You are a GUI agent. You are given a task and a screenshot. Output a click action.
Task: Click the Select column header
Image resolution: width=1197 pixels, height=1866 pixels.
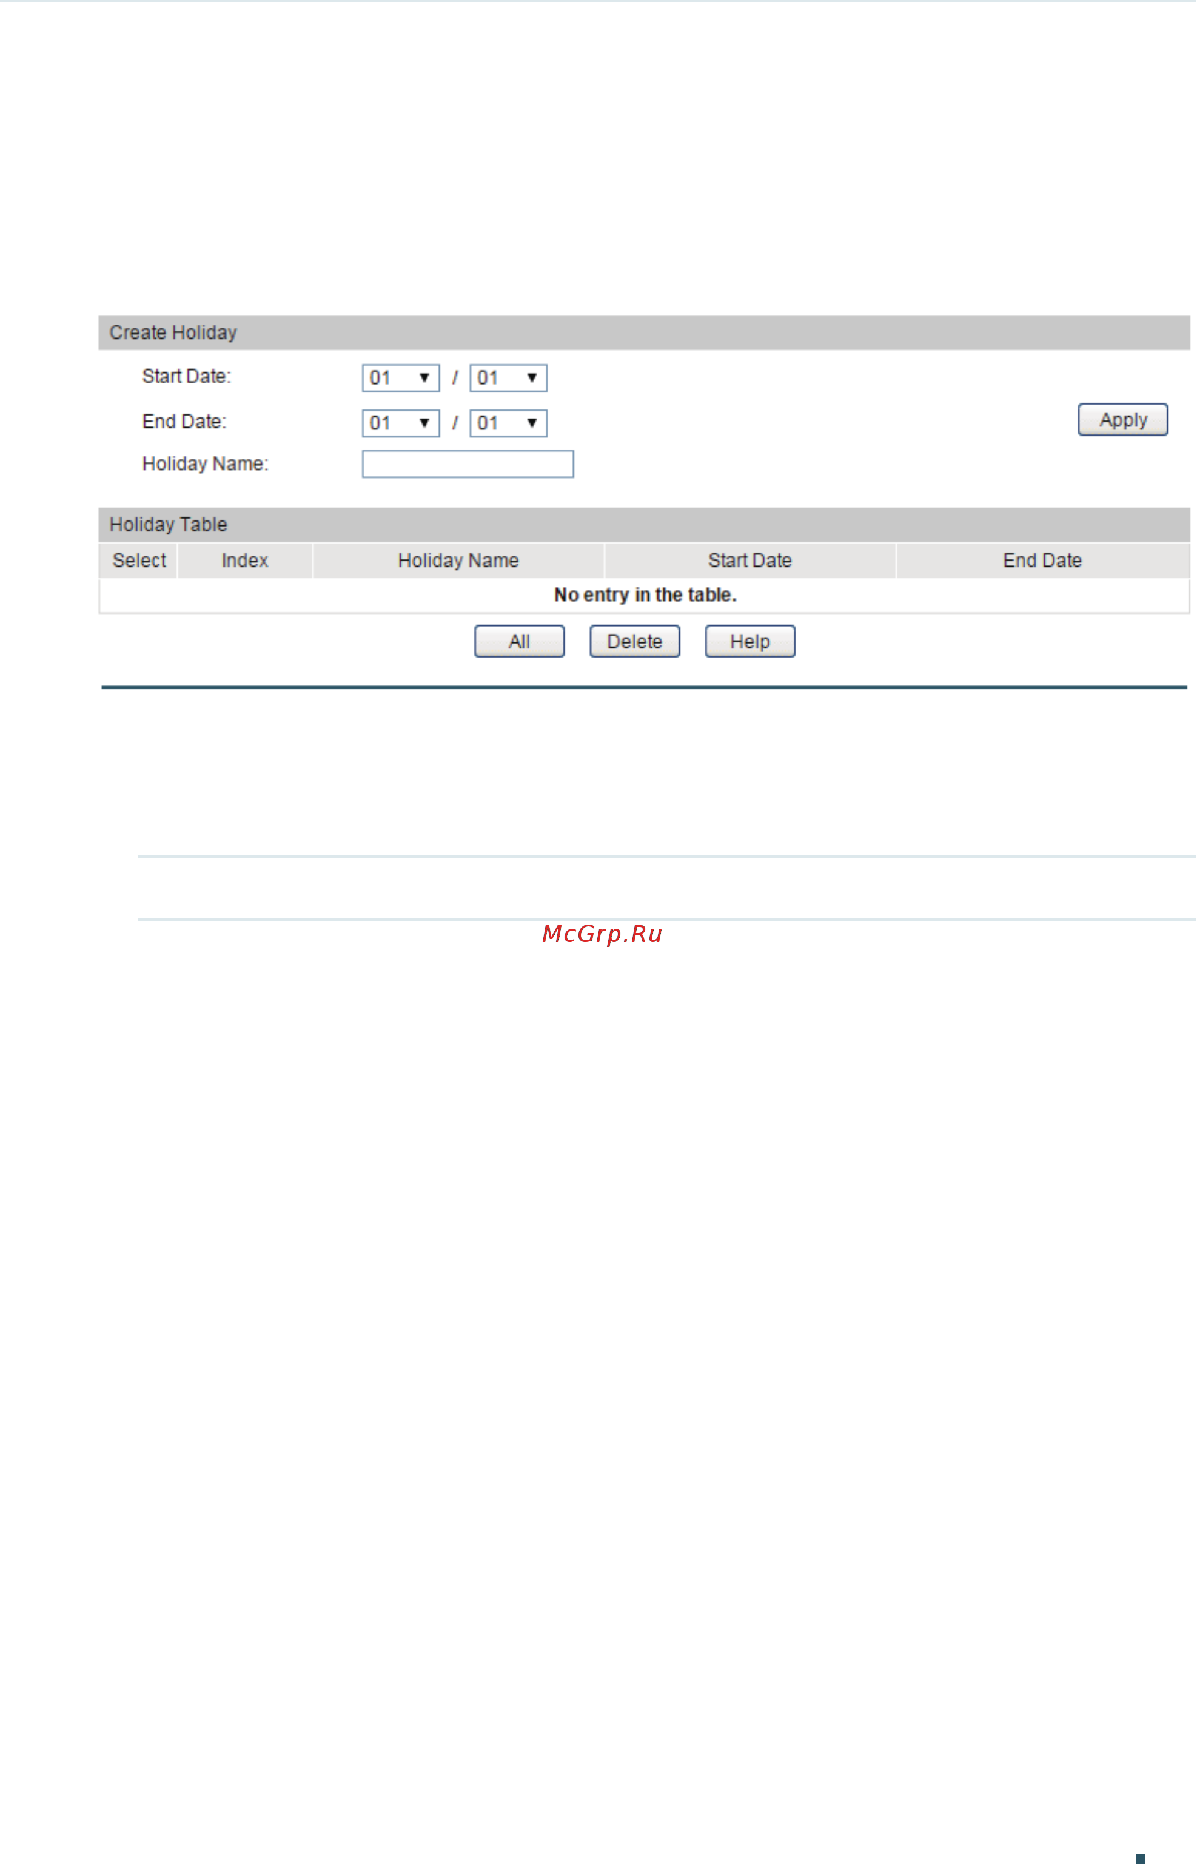pos(139,561)
